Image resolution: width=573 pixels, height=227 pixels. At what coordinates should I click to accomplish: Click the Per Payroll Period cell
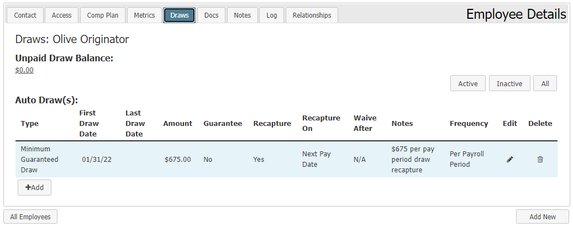[467, 159]
